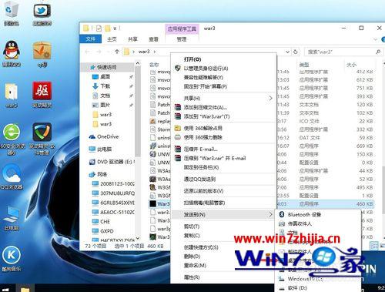Switch to the 主页 tab

coord(112,39)
